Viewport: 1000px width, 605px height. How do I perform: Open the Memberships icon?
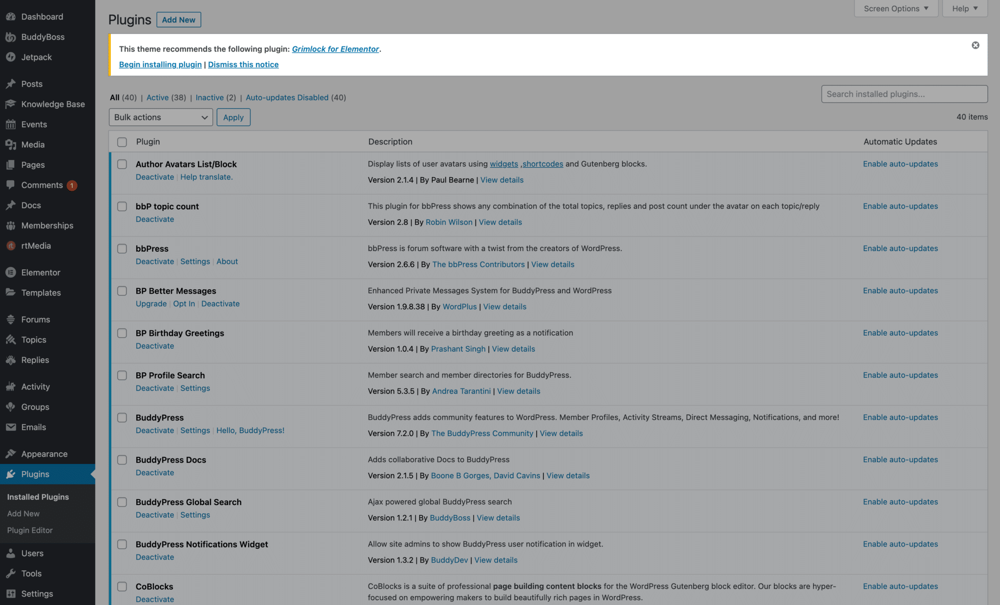point(11,225)
